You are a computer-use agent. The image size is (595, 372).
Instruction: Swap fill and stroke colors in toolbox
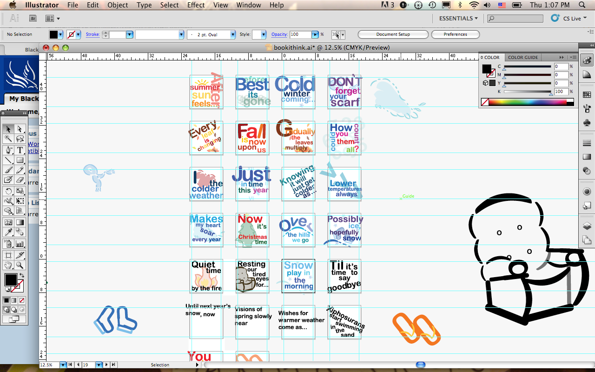point(21,276)
